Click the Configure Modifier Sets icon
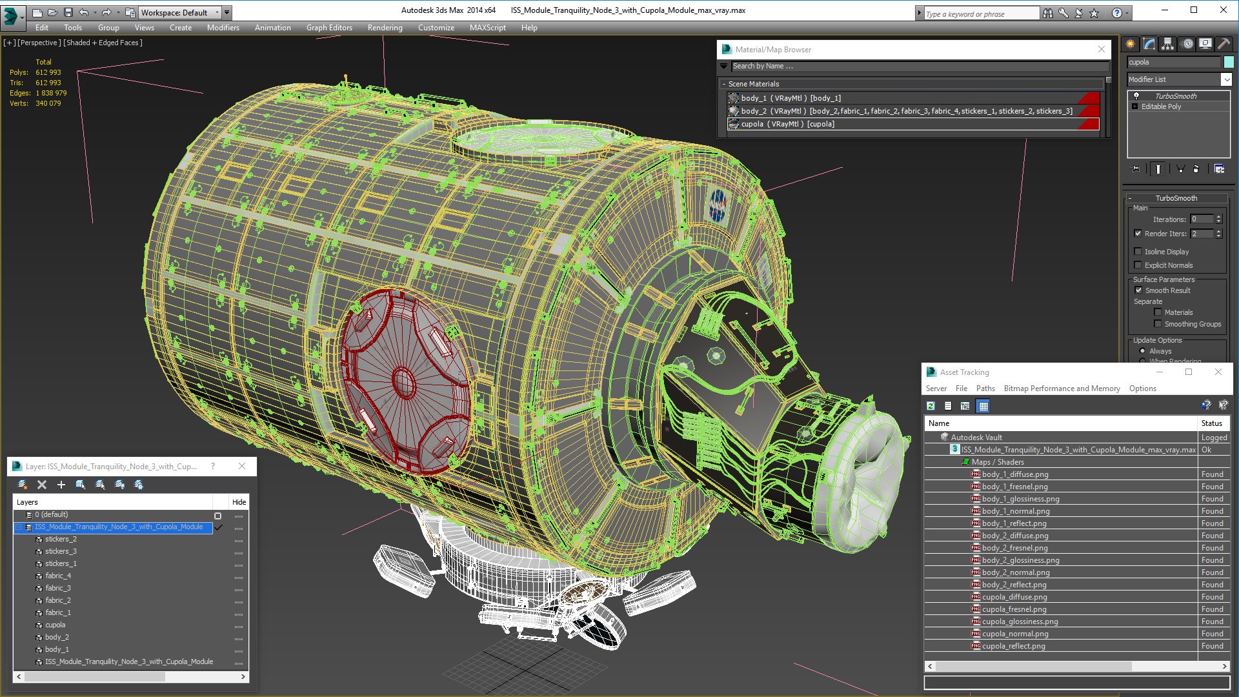This screenshot has width=1239, height=697. pyautogui.click(x=1219, y=169)
